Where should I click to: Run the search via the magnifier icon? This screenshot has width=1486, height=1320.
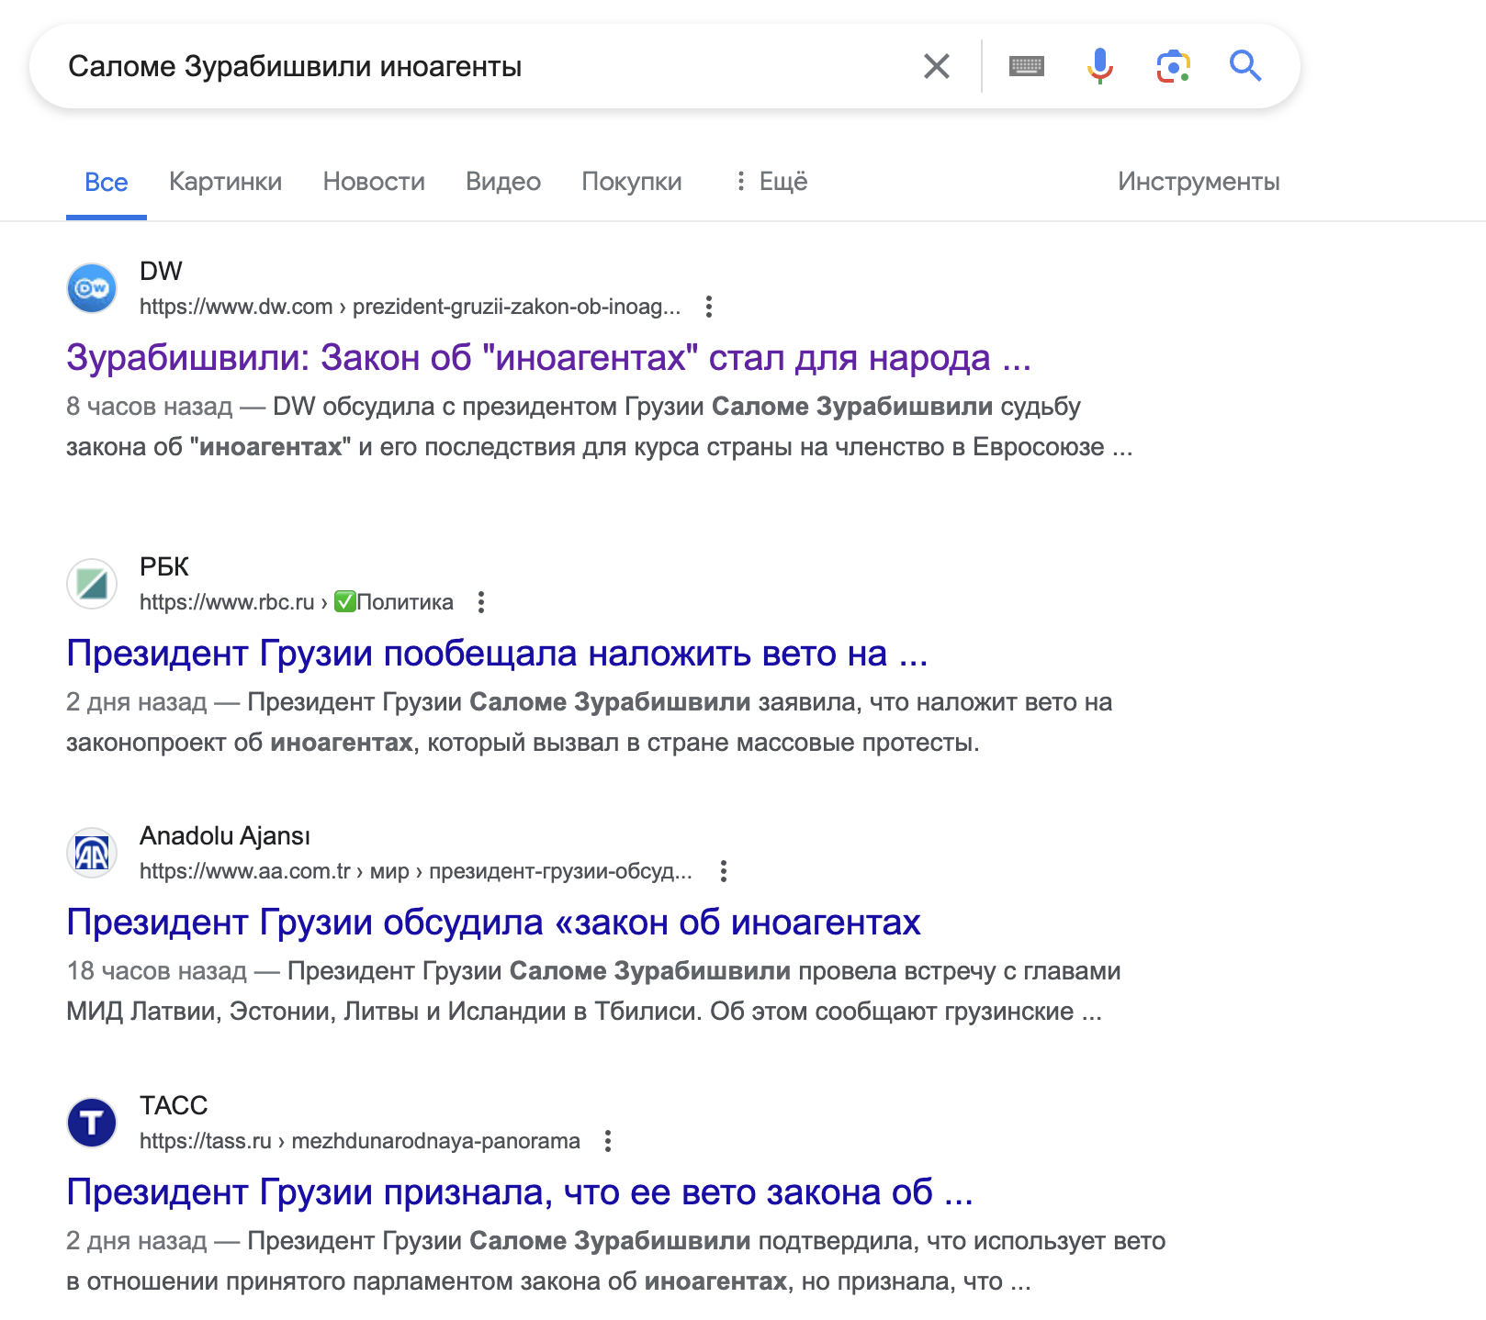1246,65
